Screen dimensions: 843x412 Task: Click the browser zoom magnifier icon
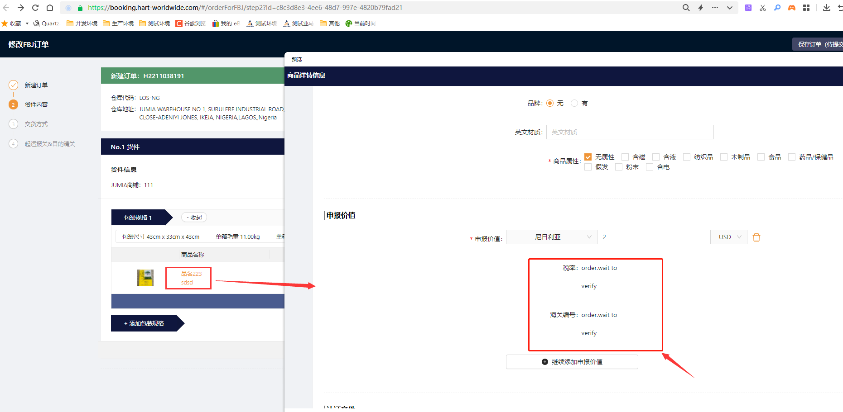click(686, 8)
